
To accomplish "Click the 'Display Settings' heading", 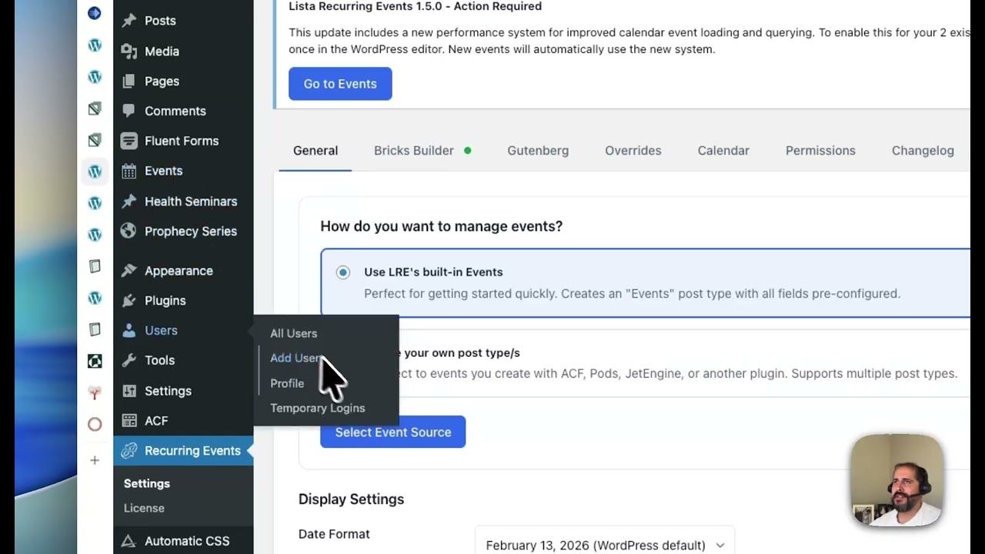I will [351, 499].
